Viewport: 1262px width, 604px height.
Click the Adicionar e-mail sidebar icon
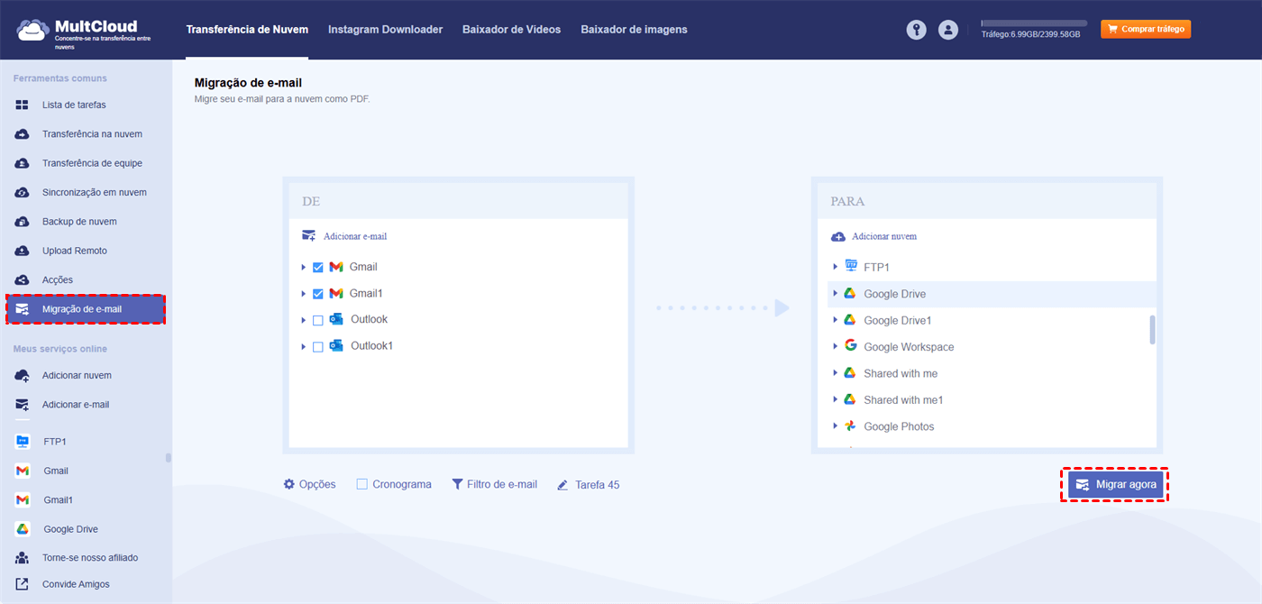[x=23, y=405]
